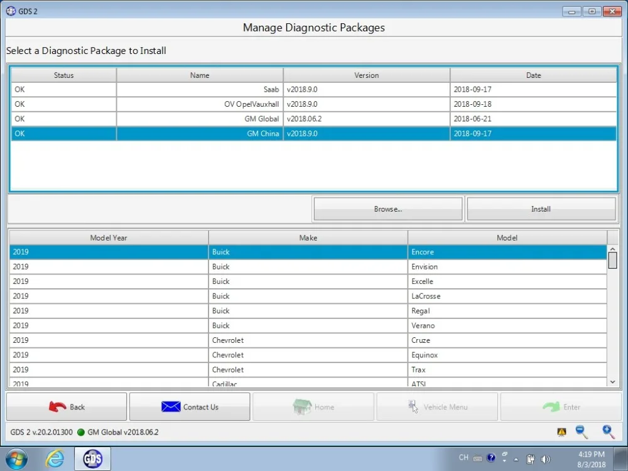Click the Browse... button
This screenshot has height=471, width=628.
tap(388, 209)
